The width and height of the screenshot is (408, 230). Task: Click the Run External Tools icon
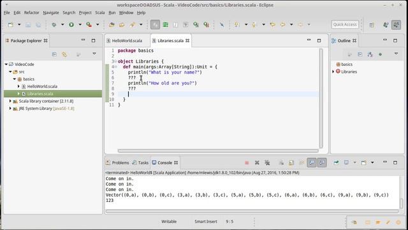[x=89, y=24]
